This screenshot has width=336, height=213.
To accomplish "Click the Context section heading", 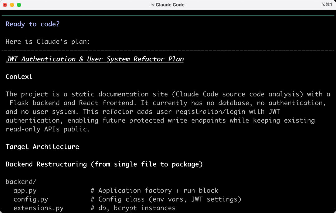I will click(19, 77).
